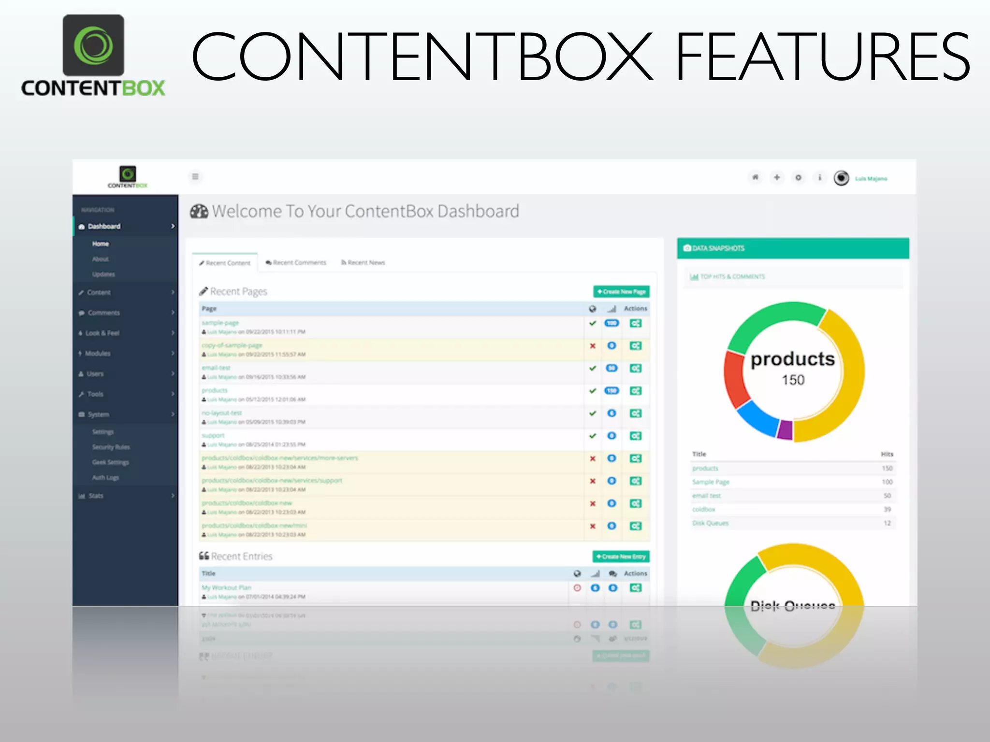This screenshot has width=990, height=742.
Task: Expand the Comments navigation menu
Action: [x=125, y=313]
